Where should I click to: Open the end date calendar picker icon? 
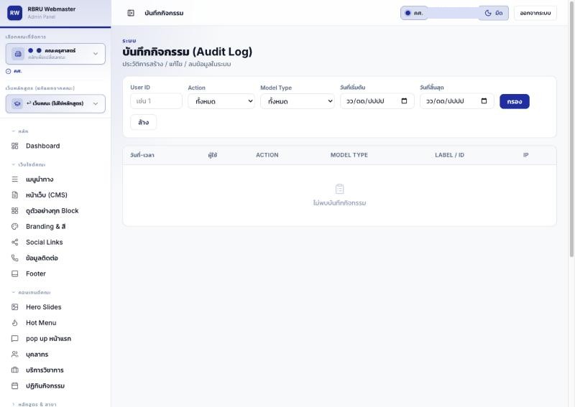[x=484, y=101]
